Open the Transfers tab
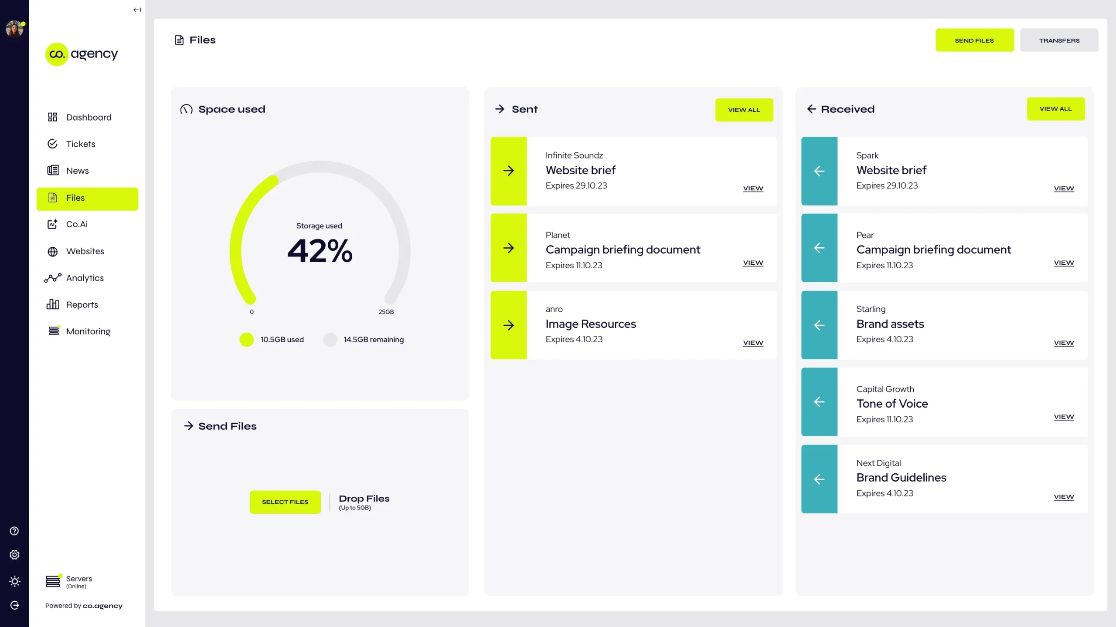The width and height of the screenshot is (1116, 627). 1059,40
